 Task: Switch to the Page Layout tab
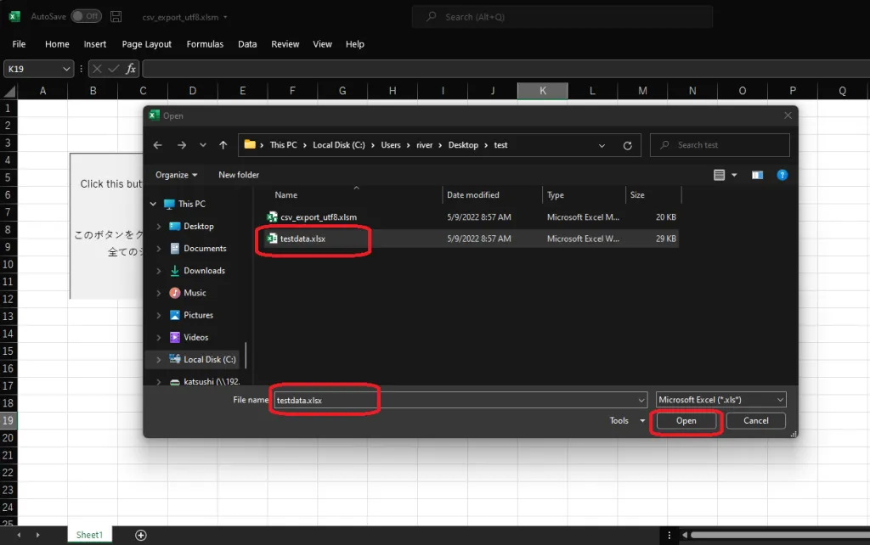[x=146, y=44]
